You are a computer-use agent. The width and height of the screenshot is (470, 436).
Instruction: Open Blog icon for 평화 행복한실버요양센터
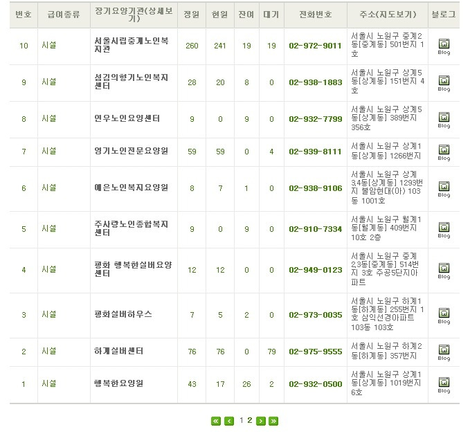(444, 271)
